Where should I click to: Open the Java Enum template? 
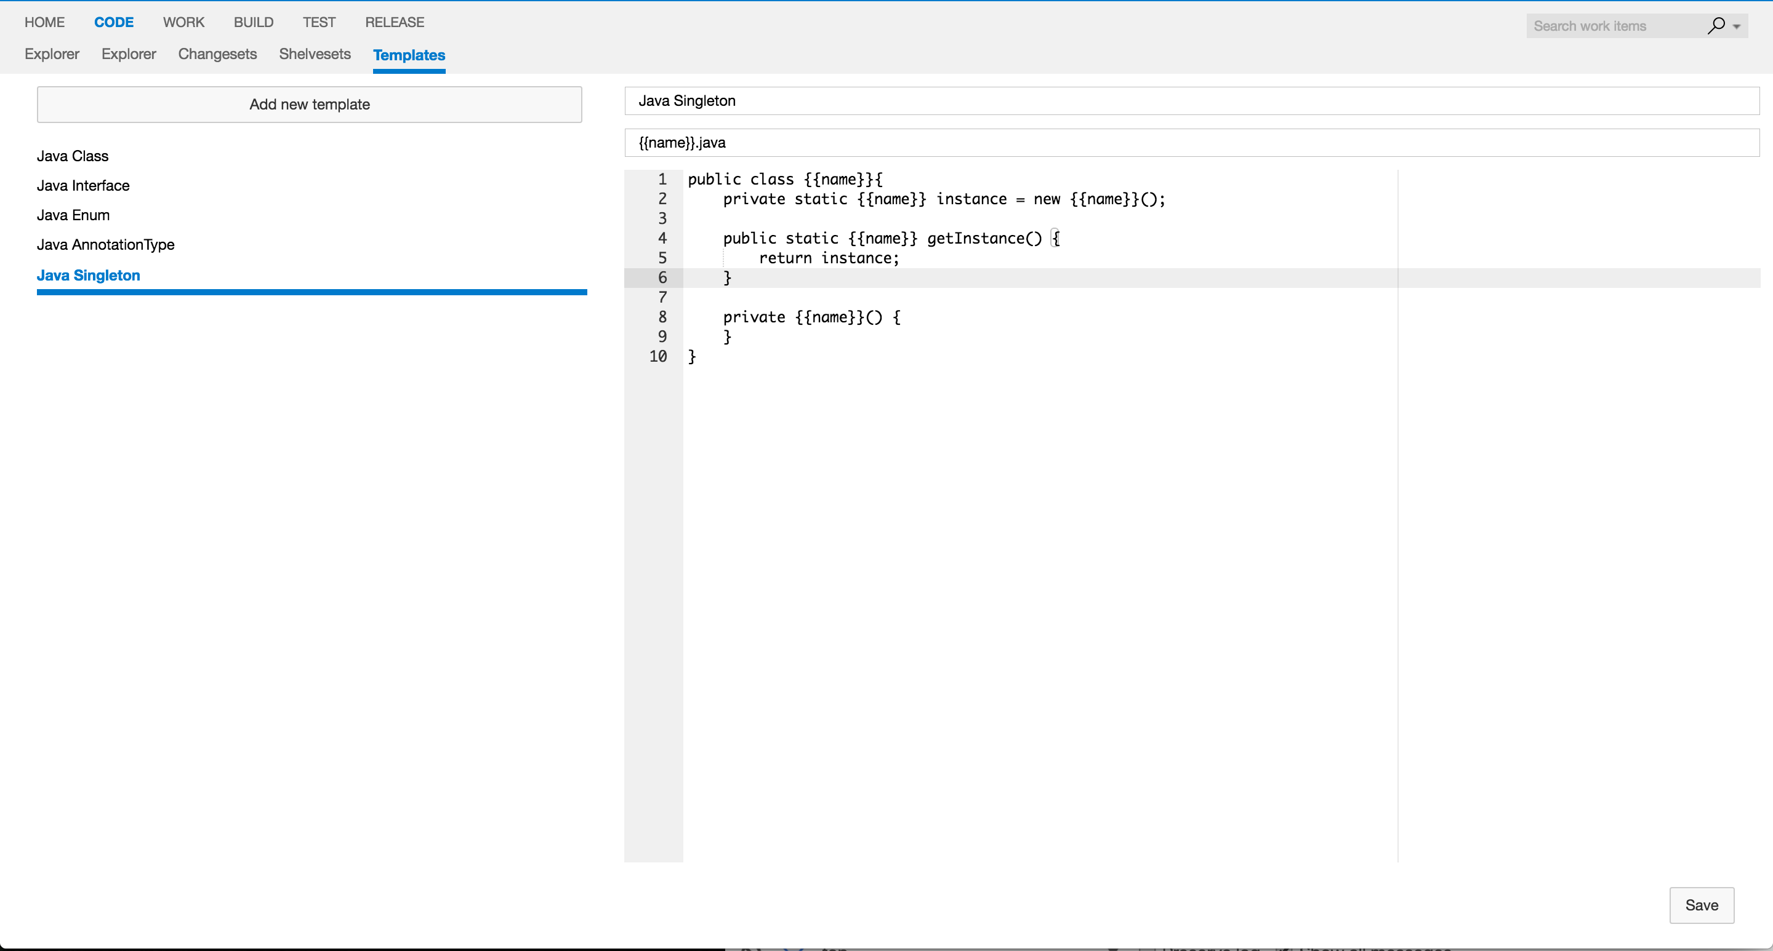[73, 215]
